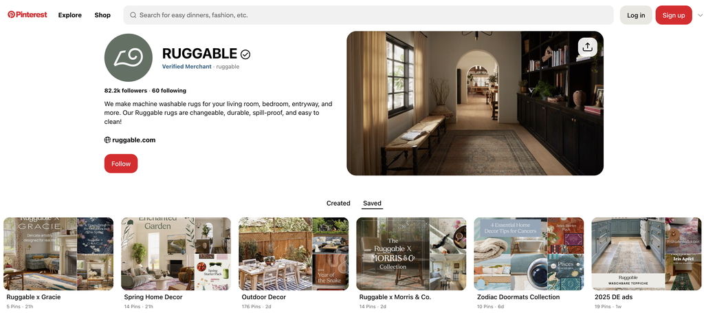Click the Verified Merchant link
Screen dimensions: 704x313
(187, 67)
